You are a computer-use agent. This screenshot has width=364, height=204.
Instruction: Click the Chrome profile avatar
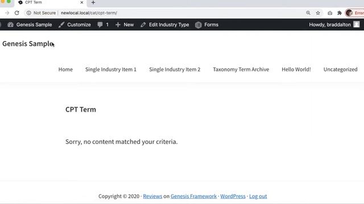coord(349,13)
